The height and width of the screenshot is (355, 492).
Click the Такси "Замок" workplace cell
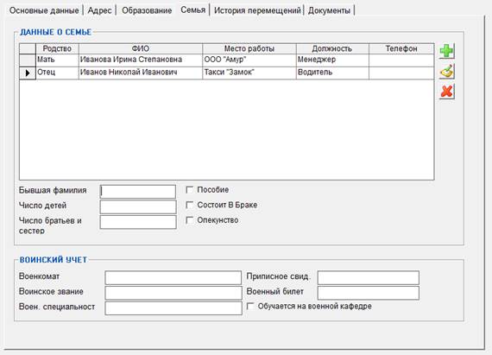pyautogui.click(x=249, y=73)
